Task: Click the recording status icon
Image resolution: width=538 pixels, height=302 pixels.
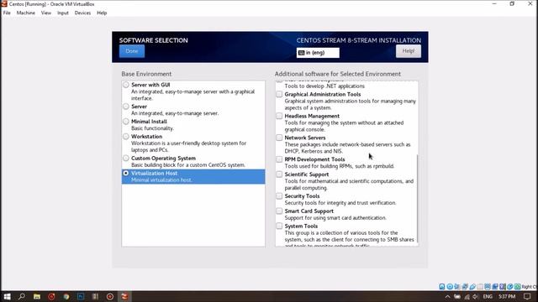Action: pos(495,287)
